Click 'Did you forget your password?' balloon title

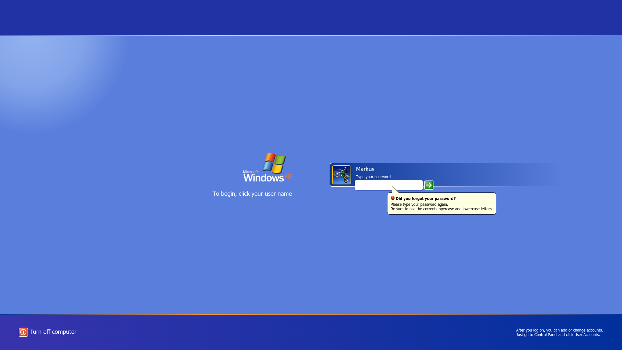pos(425,199)
